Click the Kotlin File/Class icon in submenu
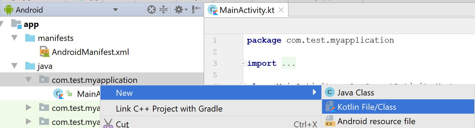 click(x=330, y=107)
